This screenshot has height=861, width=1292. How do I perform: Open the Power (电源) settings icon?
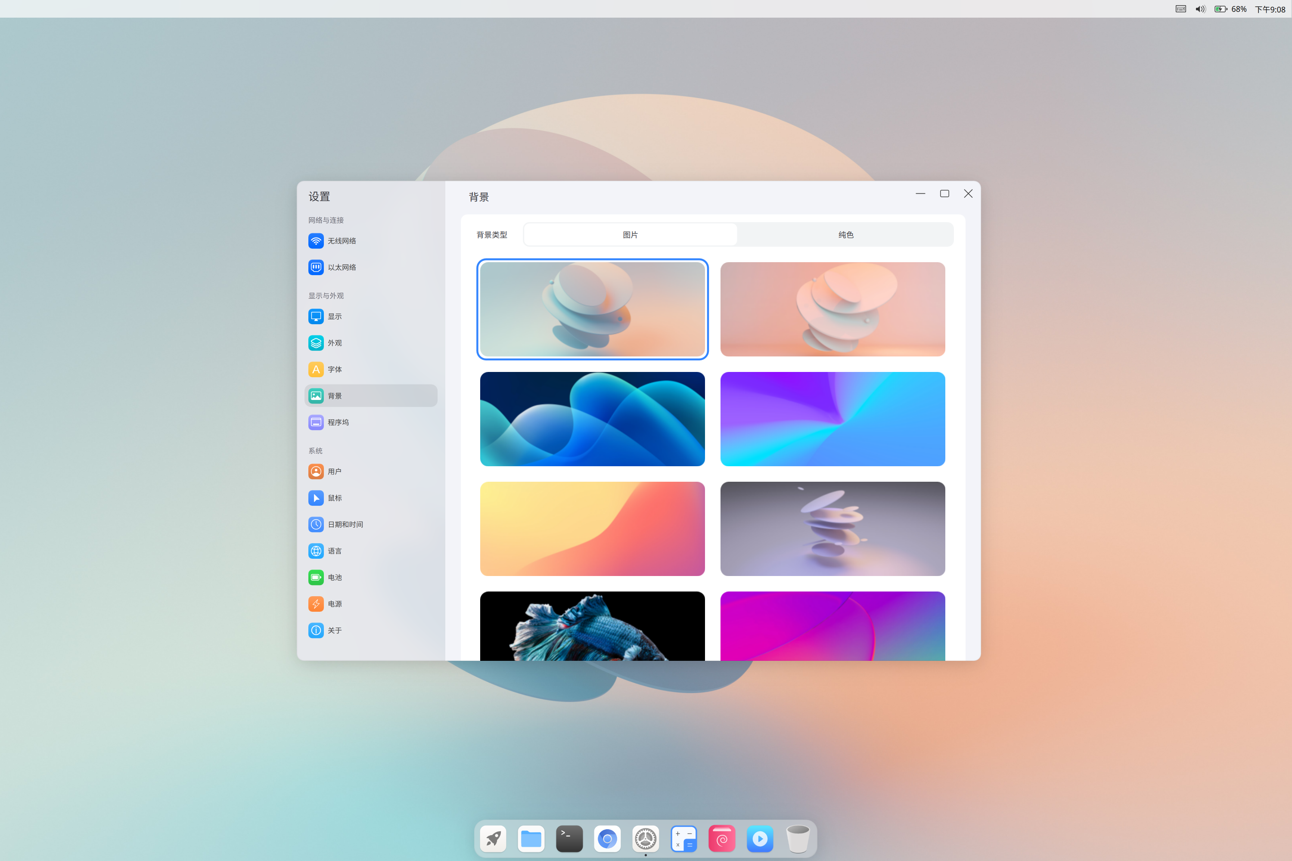tap(316, 604)
